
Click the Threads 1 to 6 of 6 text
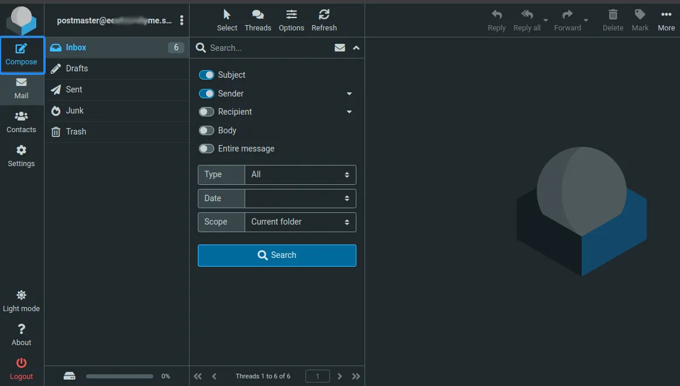tap(263, 376)
